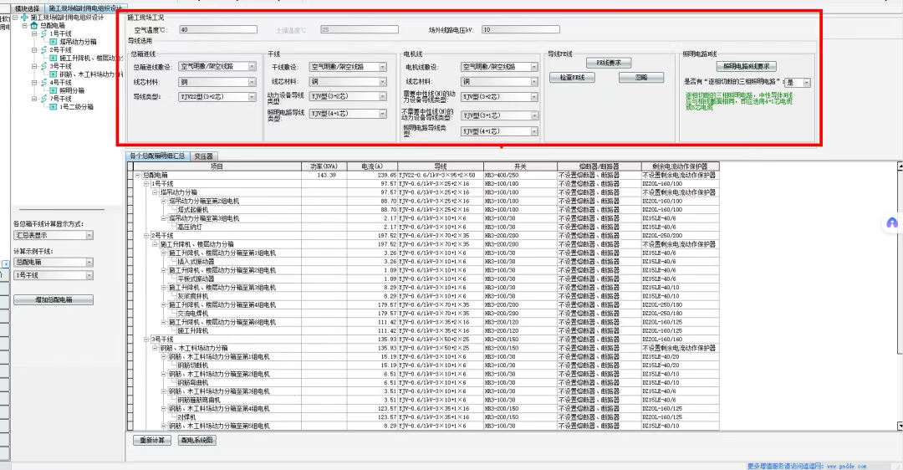This screenshot has width=903, height=470.
Task: Click the 空气温度 input field
Action: coord(217,29)
